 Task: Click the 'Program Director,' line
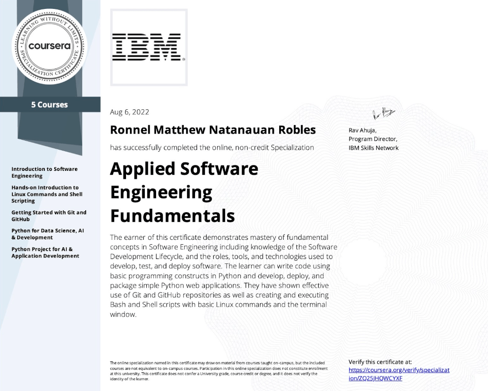pos(373,139)
